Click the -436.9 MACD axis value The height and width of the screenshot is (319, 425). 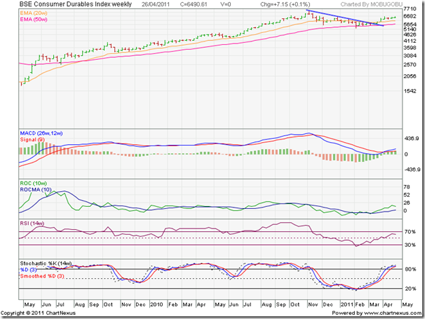click(x=412, y=169)
